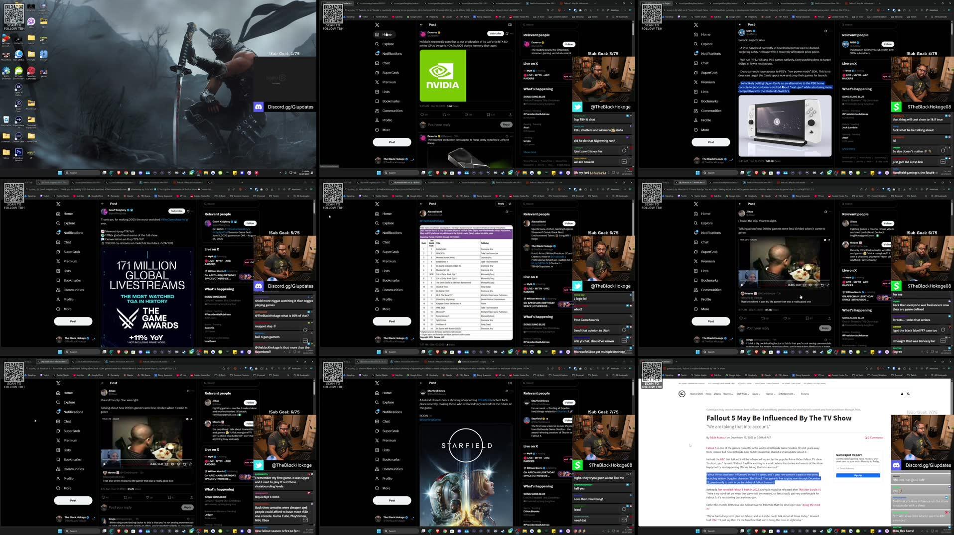The height and width of the screenshot is (535, 954).
Task: Toggle fullscreen on the TRUE LIFE clip player
Action: point(828,285)
